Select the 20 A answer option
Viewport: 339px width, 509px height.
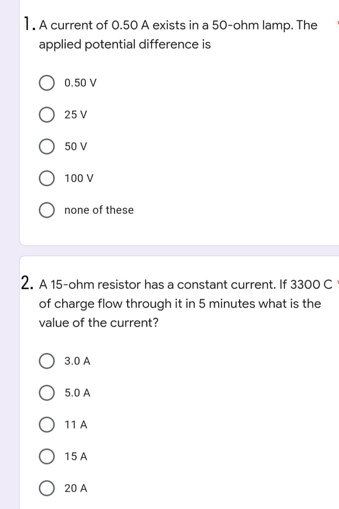click(x=47, y=489)
